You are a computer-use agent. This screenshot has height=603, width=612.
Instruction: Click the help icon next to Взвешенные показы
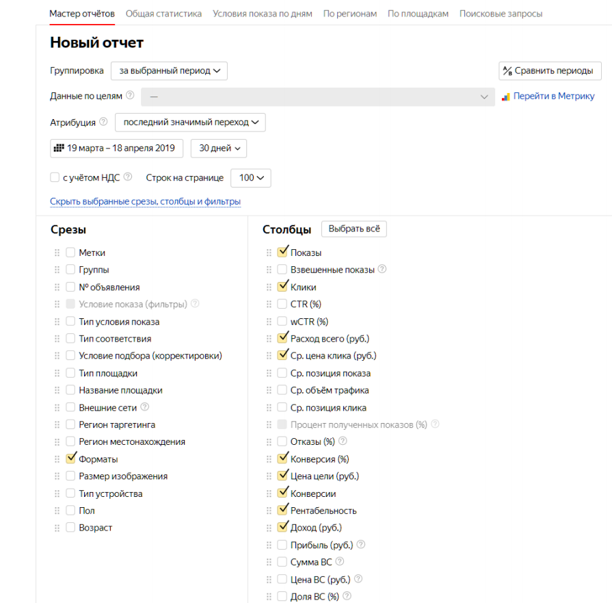click(382, 270)
